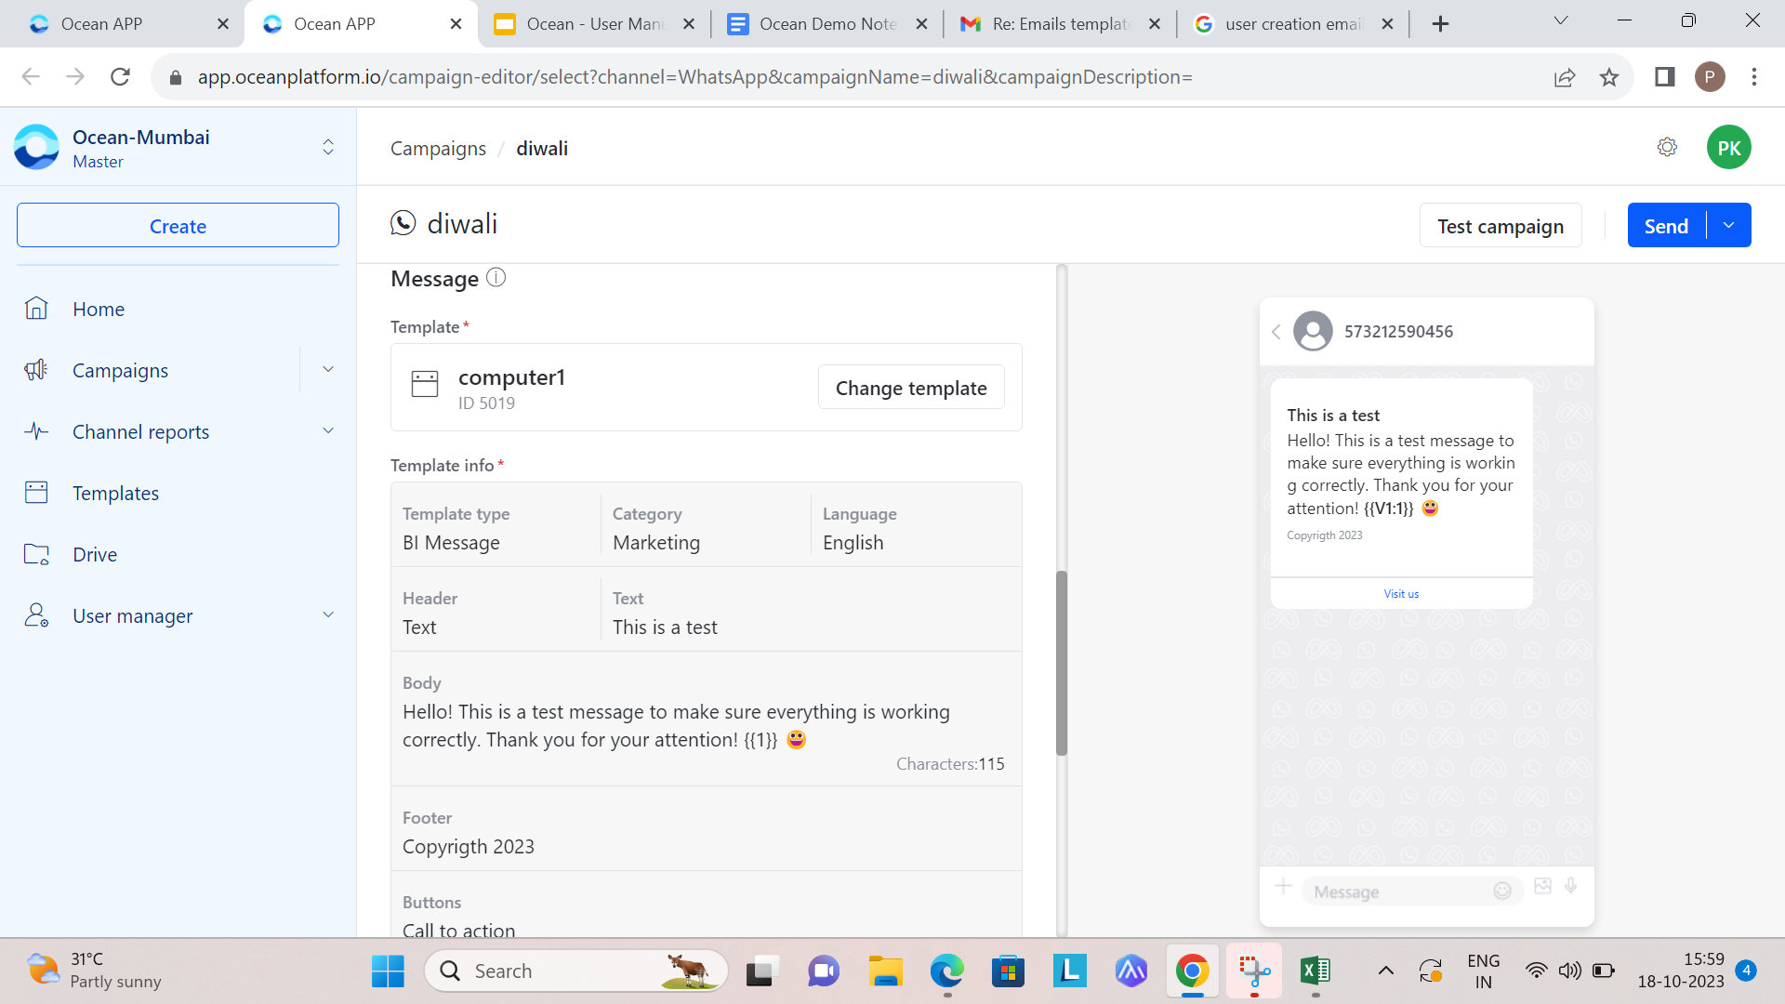Click the Campaigns breadcrumb link
Screen dimensions: 1785x1004
tap(438, 149)
